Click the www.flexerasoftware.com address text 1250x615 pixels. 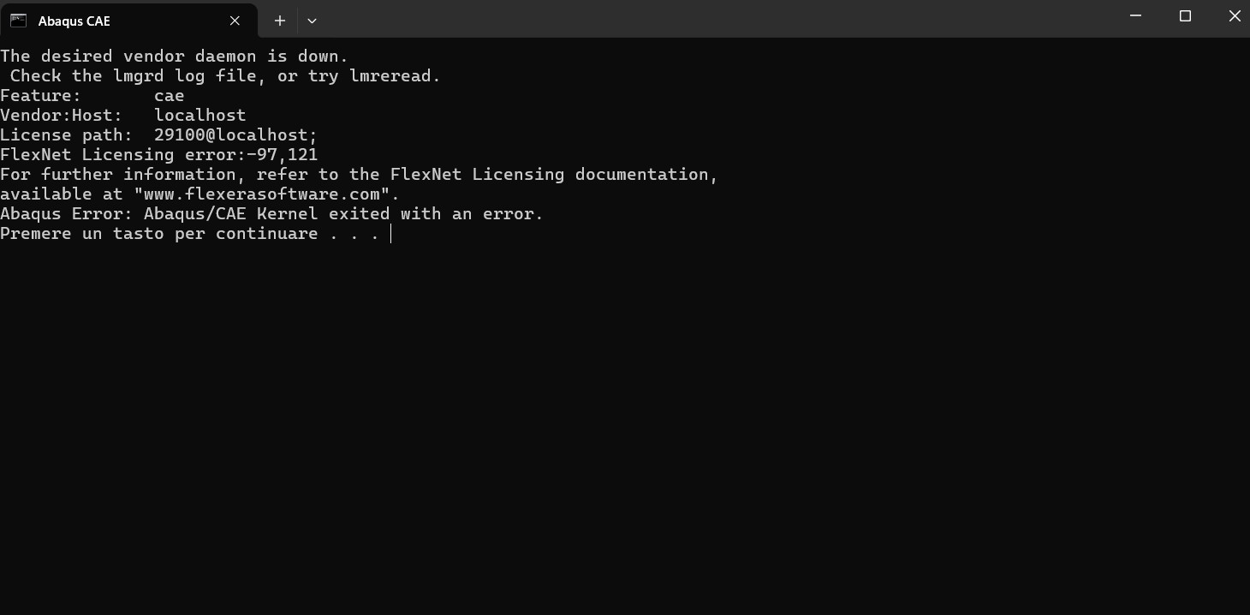[x=262, y=194]
